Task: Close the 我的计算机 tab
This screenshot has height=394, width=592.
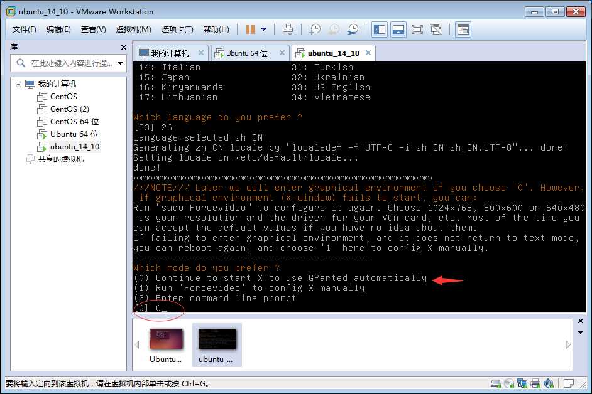Action: click(201, 53)
